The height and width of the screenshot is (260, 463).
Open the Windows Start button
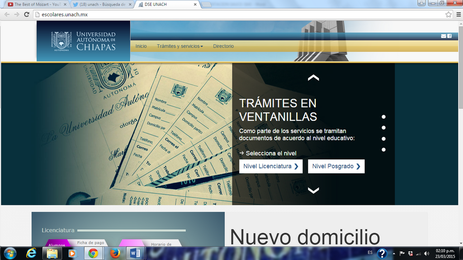pyautogui.click(x=10, y=254)
